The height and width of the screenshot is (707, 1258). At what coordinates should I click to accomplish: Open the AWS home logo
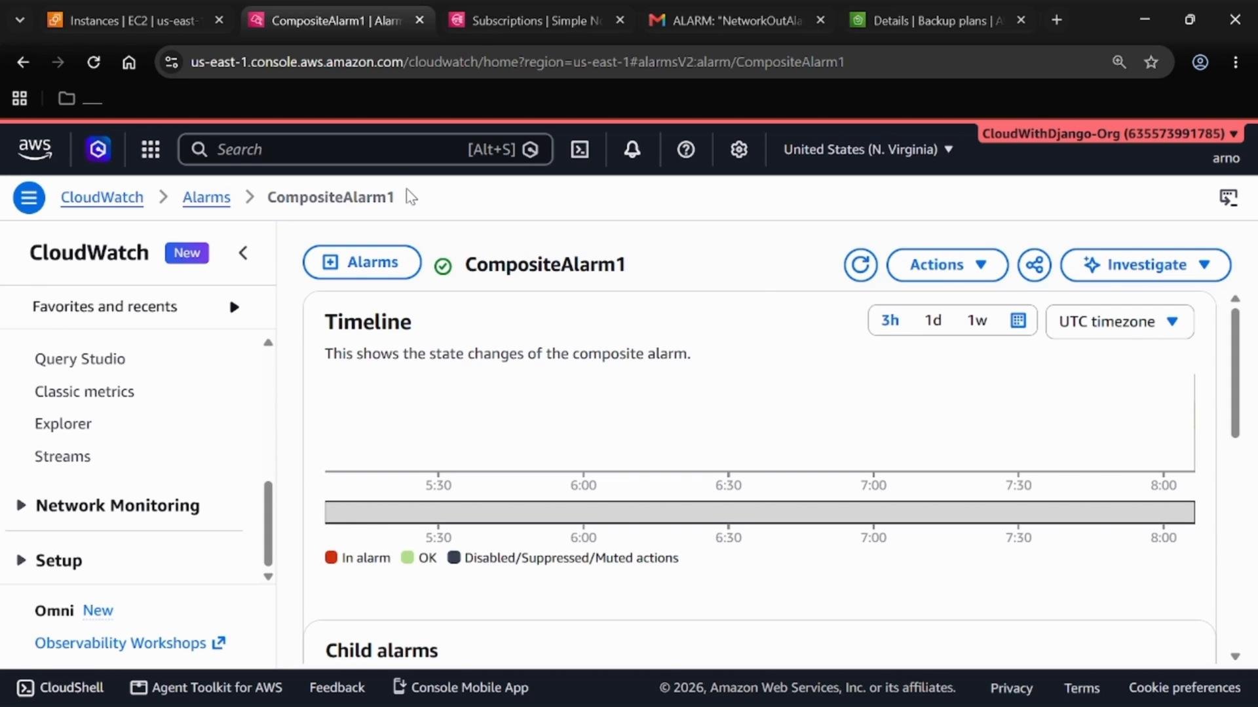coord(35,149)
